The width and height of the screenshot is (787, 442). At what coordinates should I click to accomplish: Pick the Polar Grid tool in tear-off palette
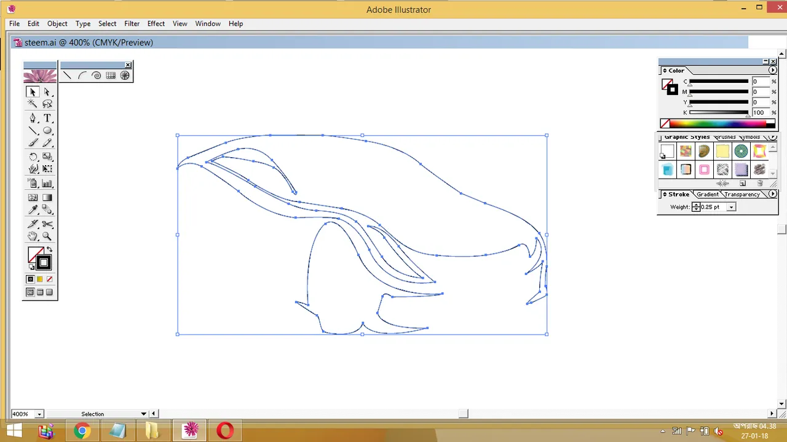coord(125,76)
